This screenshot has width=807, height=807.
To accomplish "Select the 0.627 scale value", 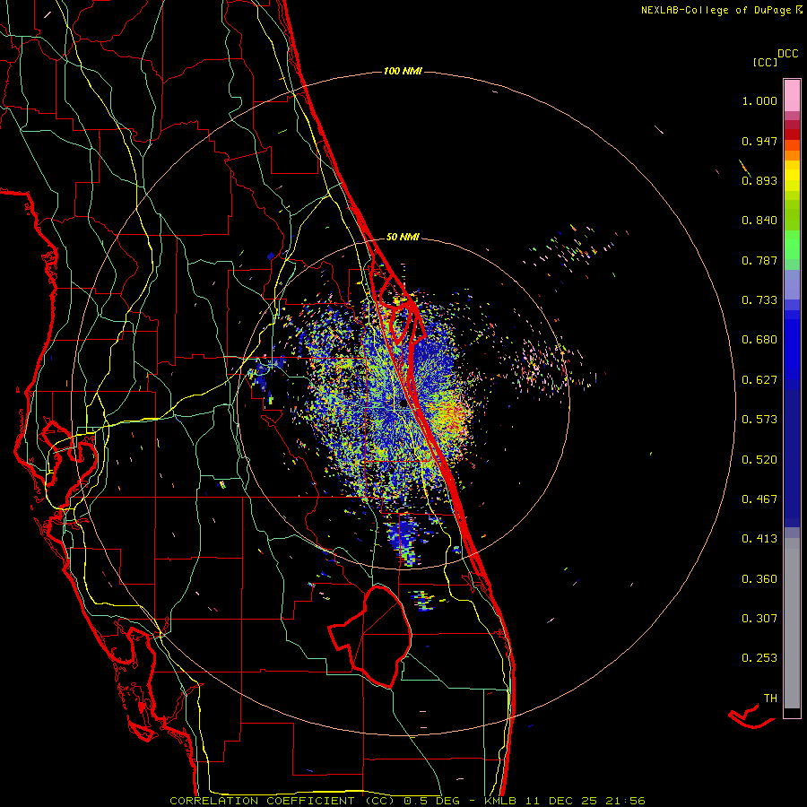I will click(x=759, y=380).
